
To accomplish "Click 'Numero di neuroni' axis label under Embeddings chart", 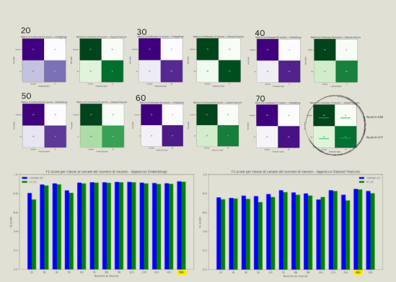I will [106, 276].
